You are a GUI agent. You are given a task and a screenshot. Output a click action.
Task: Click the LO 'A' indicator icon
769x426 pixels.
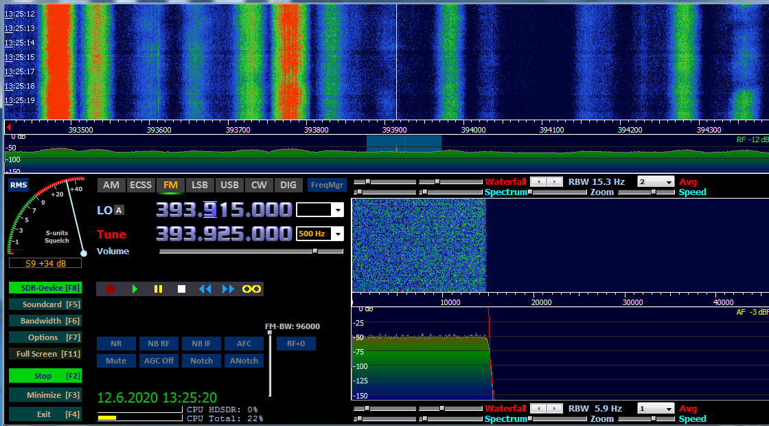[119, 210]
